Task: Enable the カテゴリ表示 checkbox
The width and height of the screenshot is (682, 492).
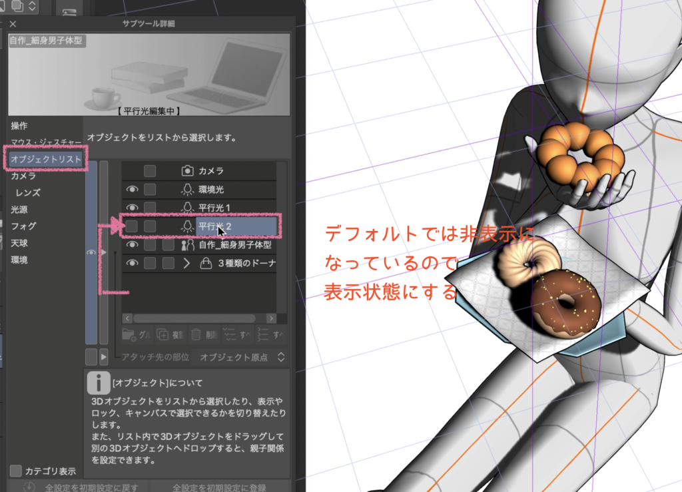Action: coord(16,471)
